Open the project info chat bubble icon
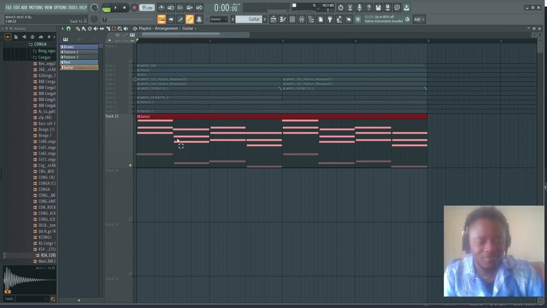547x308 pixels. (x=397, y=8)
